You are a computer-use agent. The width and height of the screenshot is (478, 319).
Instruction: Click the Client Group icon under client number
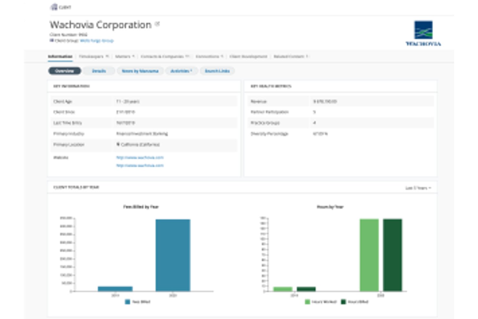(51, 40)
